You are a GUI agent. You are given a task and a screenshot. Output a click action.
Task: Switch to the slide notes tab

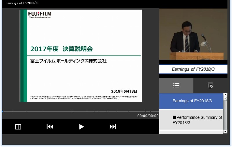[210, 85]
